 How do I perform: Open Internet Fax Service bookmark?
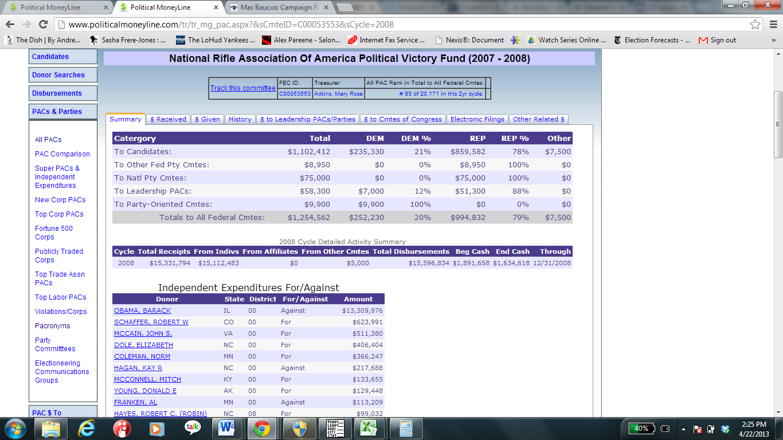point(386,40)
